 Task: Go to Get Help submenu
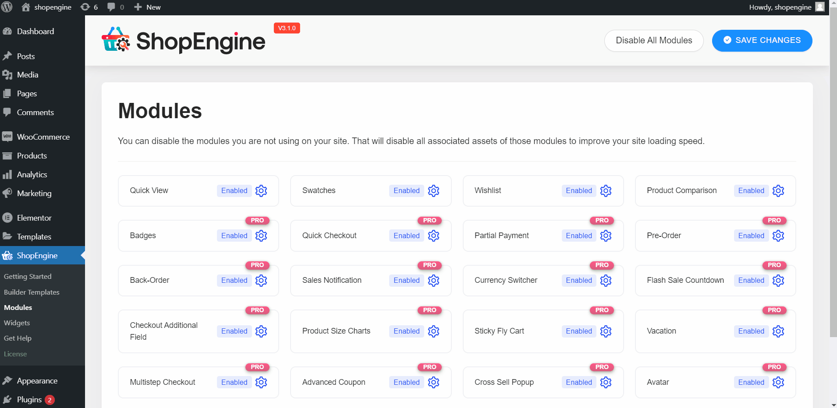tap(18, 338)
